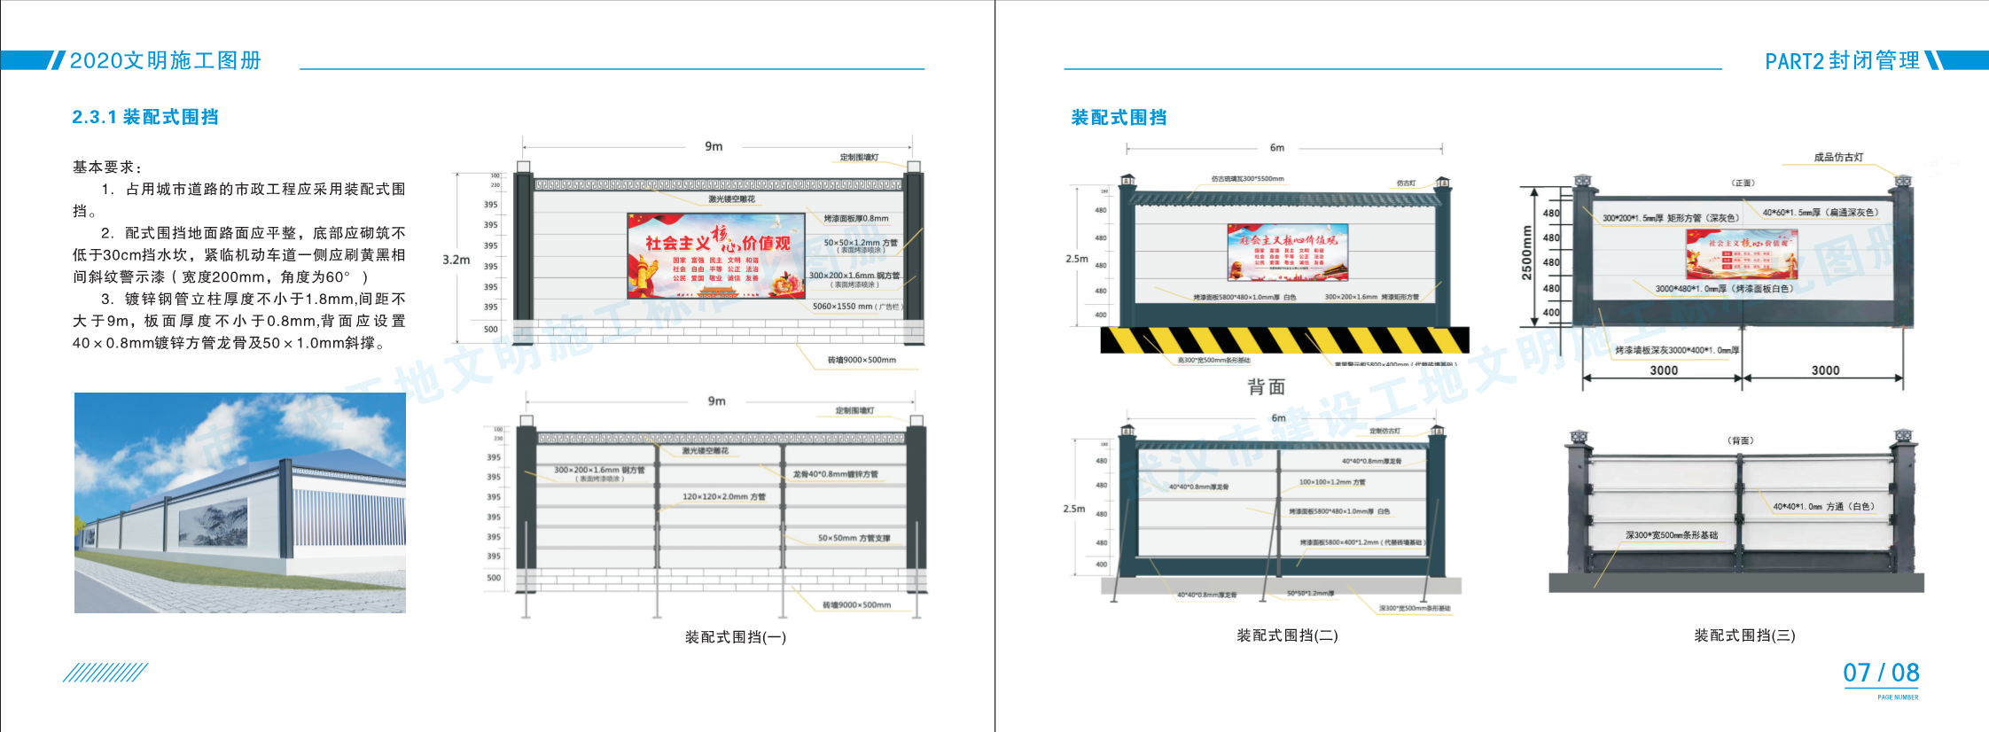Screen dimensions: 1989x732
Task: Select the "2.3.1 装配式围挡" section heading
Action: click(x=145, y=117)
